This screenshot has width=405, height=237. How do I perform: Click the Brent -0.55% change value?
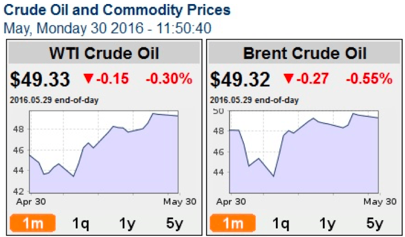coord(369,79)
